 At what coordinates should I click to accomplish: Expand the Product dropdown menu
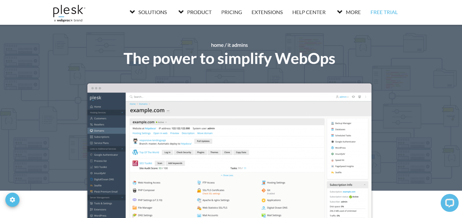point(195,12)
